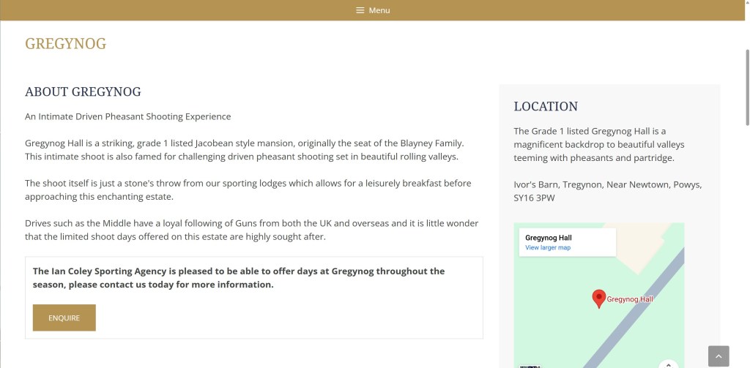Image resolution: width=750 pixels, height=368 pixels.
Task: Click the Gregynog Hall title in map card
Action: point(549,238)
